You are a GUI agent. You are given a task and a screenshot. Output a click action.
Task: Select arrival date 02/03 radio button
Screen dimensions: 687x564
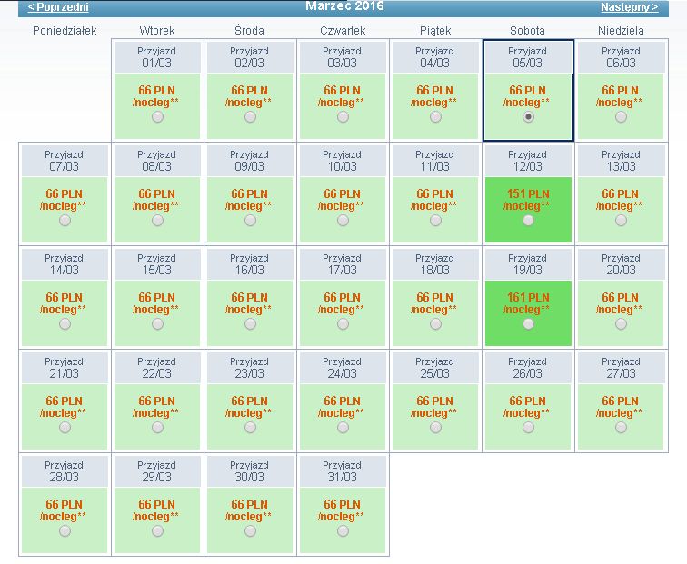250,117
